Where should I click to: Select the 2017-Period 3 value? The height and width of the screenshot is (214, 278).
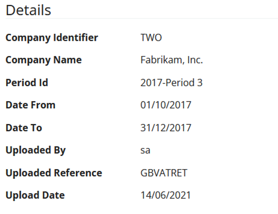click(171, 83)
